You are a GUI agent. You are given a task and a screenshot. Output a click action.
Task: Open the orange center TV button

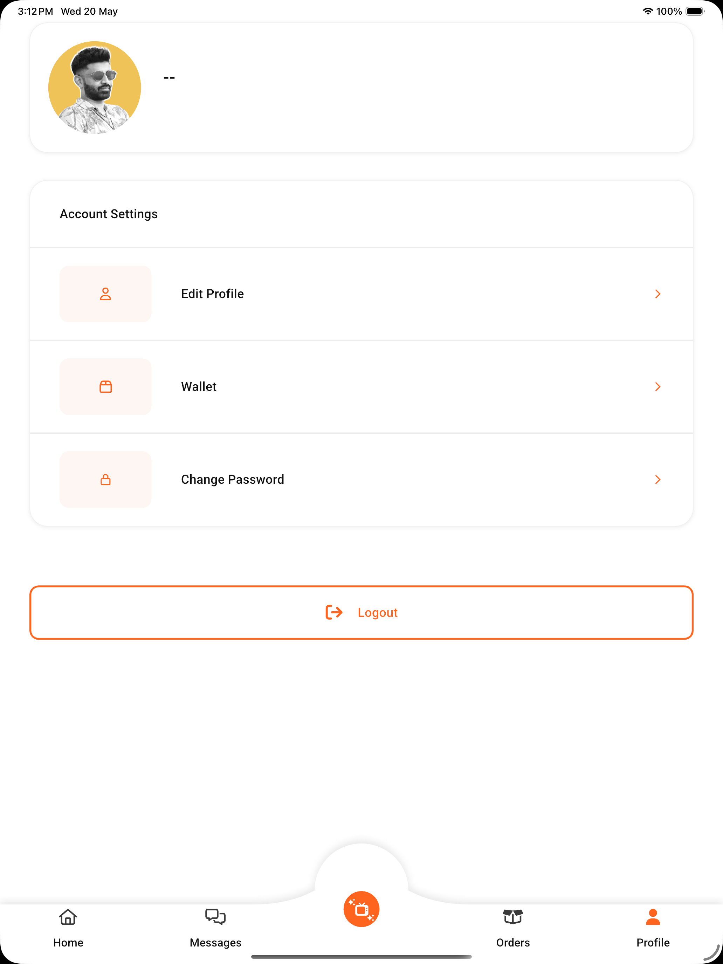click(x=361, y=909)
